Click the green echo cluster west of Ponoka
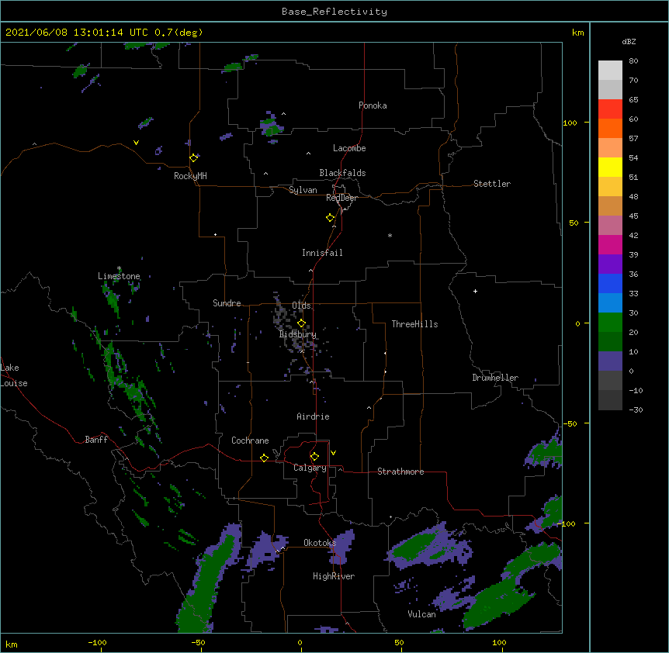 pyautogui.click(x=271, y=126)
